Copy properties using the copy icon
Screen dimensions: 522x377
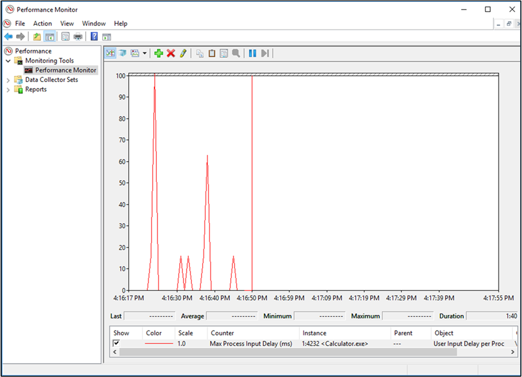coord(200,53)
